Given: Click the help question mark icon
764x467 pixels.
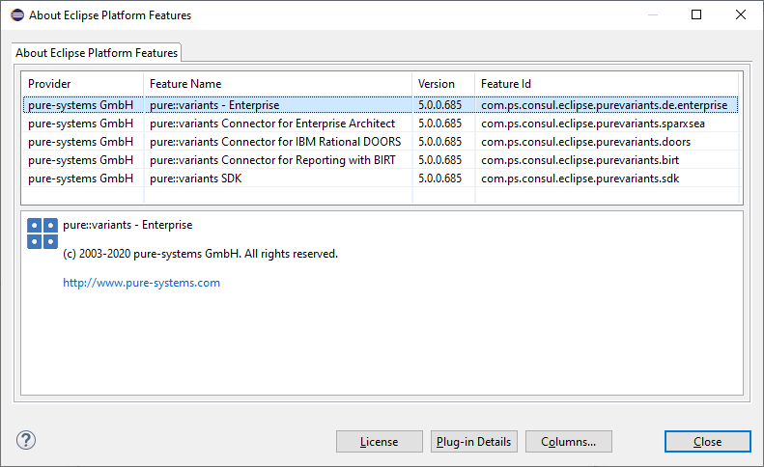Looking at the screenshot, I should [x=26, y=440].
